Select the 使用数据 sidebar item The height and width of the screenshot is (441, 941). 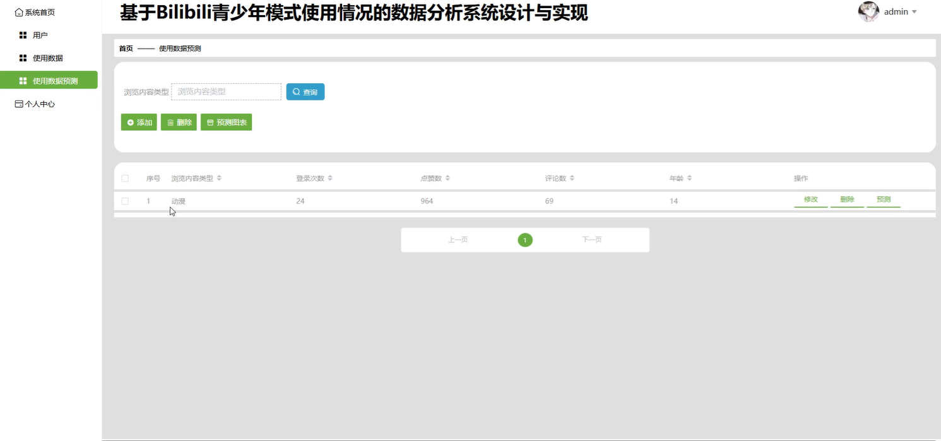click(x=49, y=58)
